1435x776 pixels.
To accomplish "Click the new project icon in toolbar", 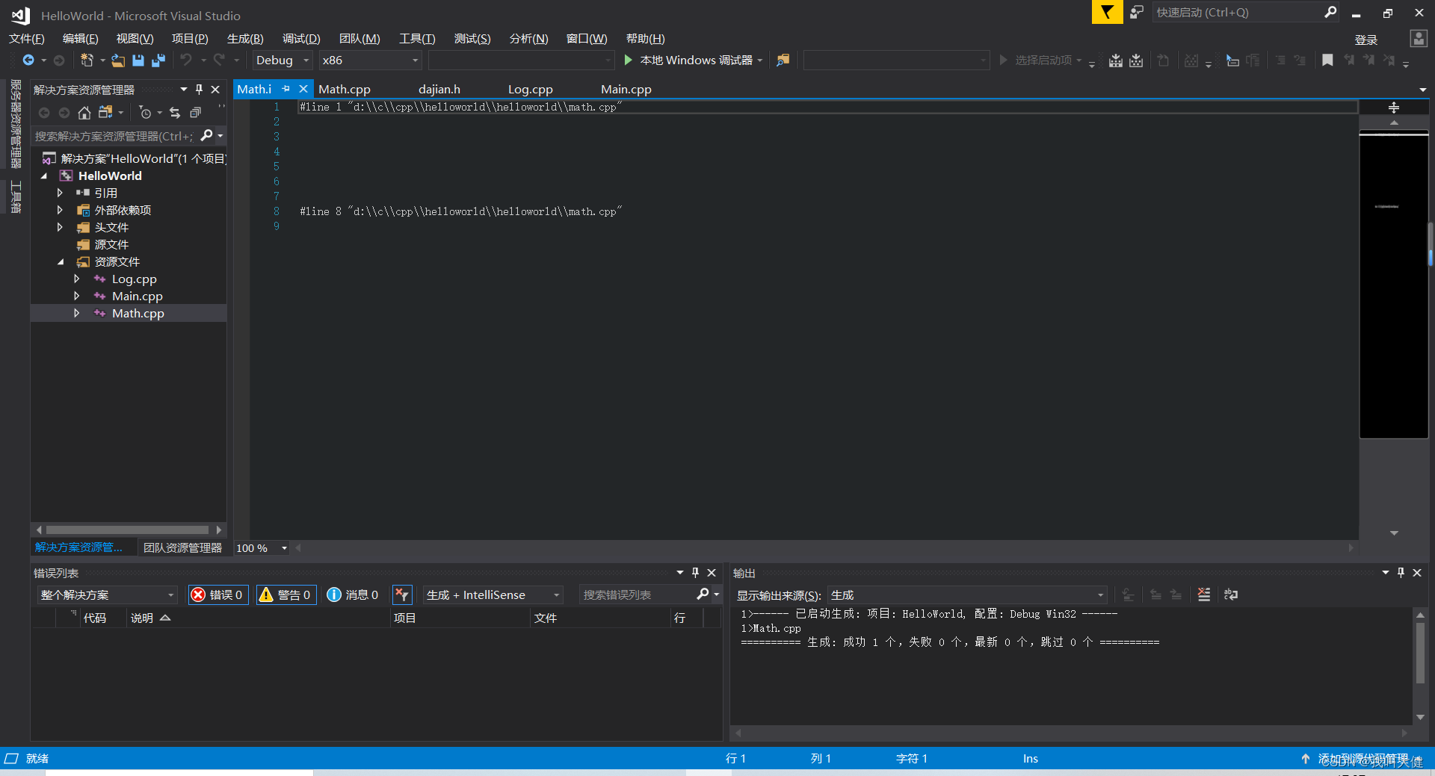I will [x=87, y=60].
